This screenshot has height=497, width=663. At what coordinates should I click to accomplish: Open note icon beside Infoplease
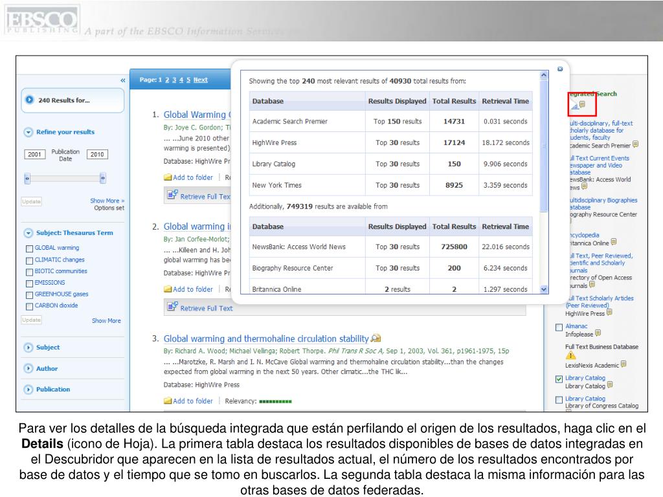[598, 333]
